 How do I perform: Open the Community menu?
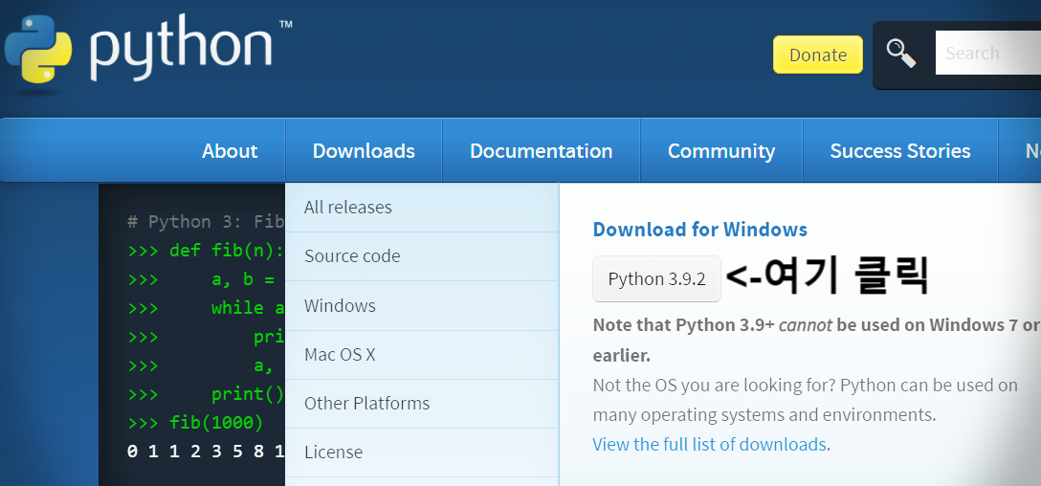pos(721,151)
